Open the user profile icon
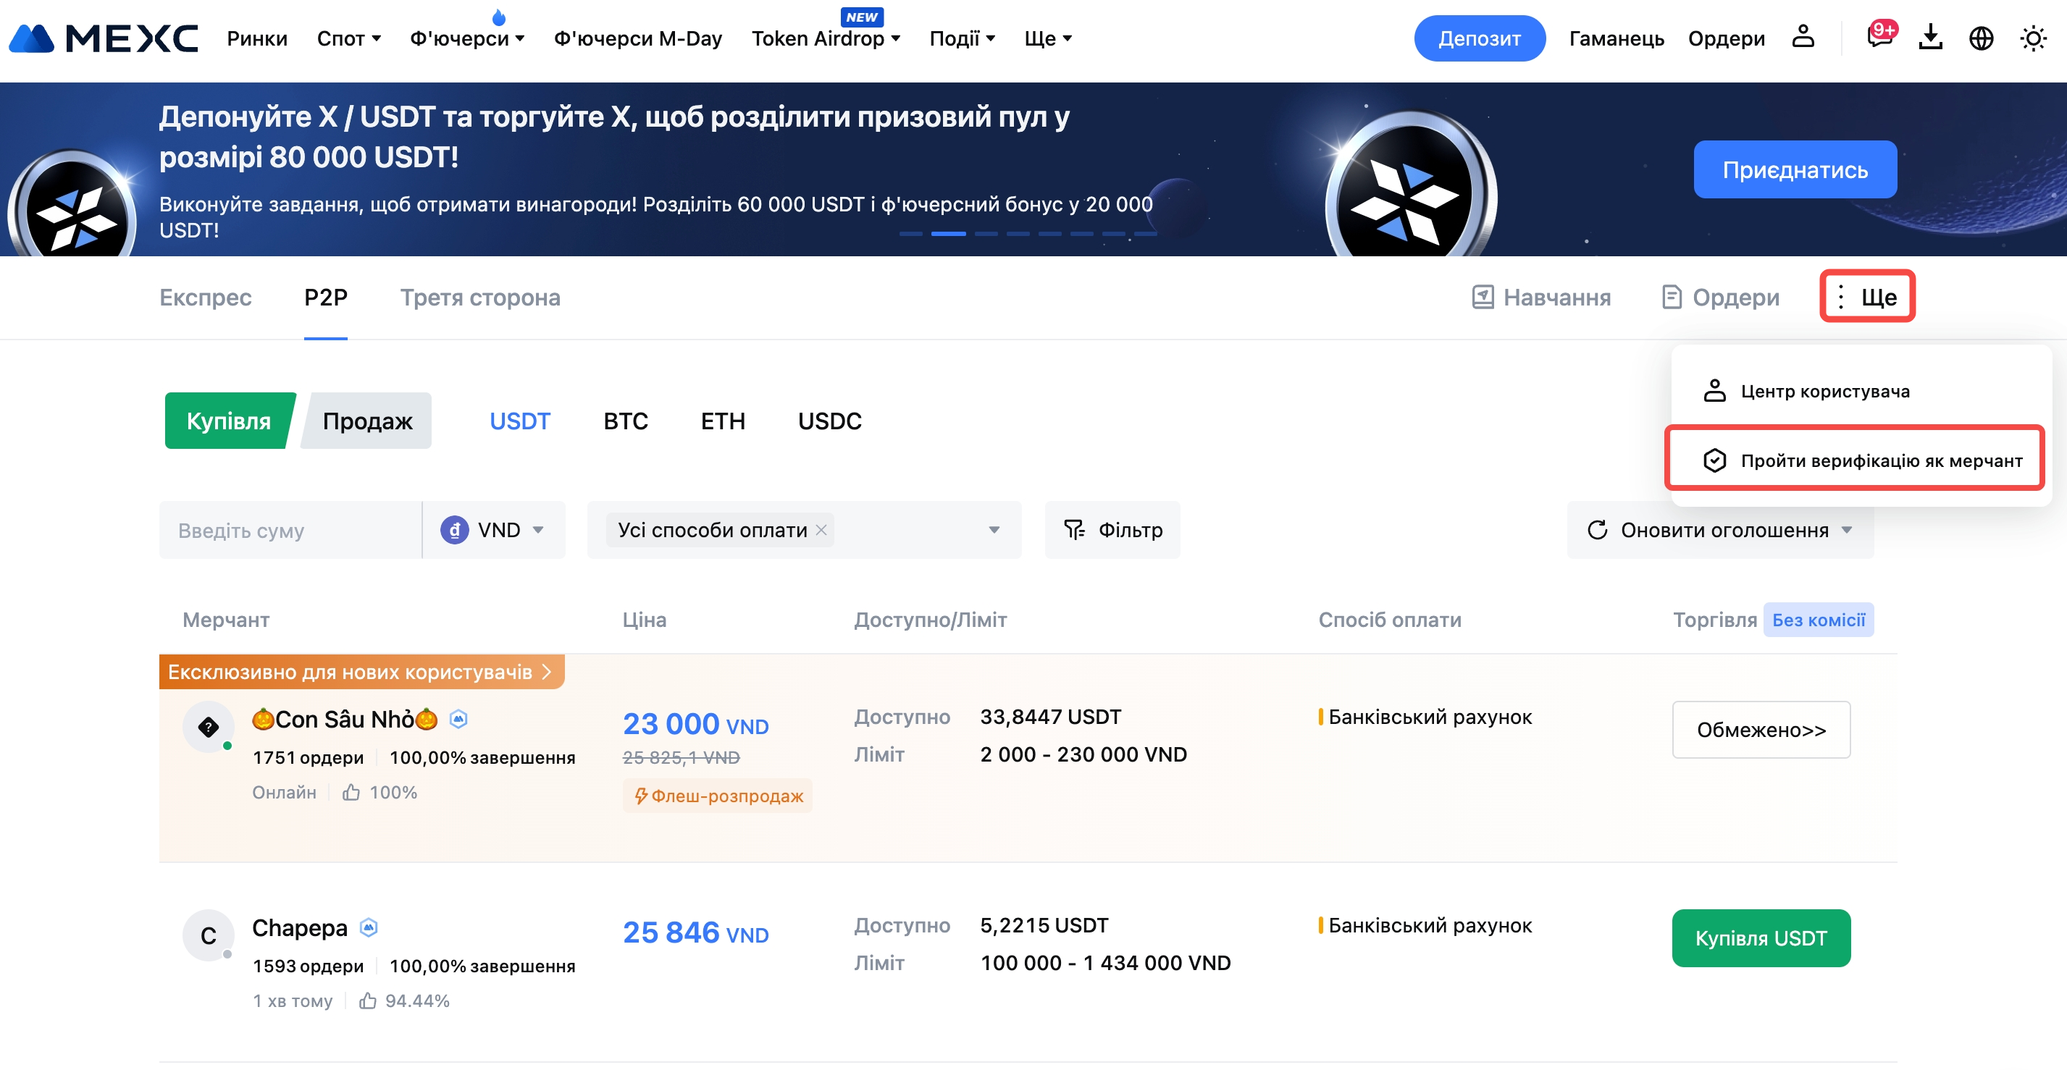The image size is (2067, 1070). coord(1802,37)
